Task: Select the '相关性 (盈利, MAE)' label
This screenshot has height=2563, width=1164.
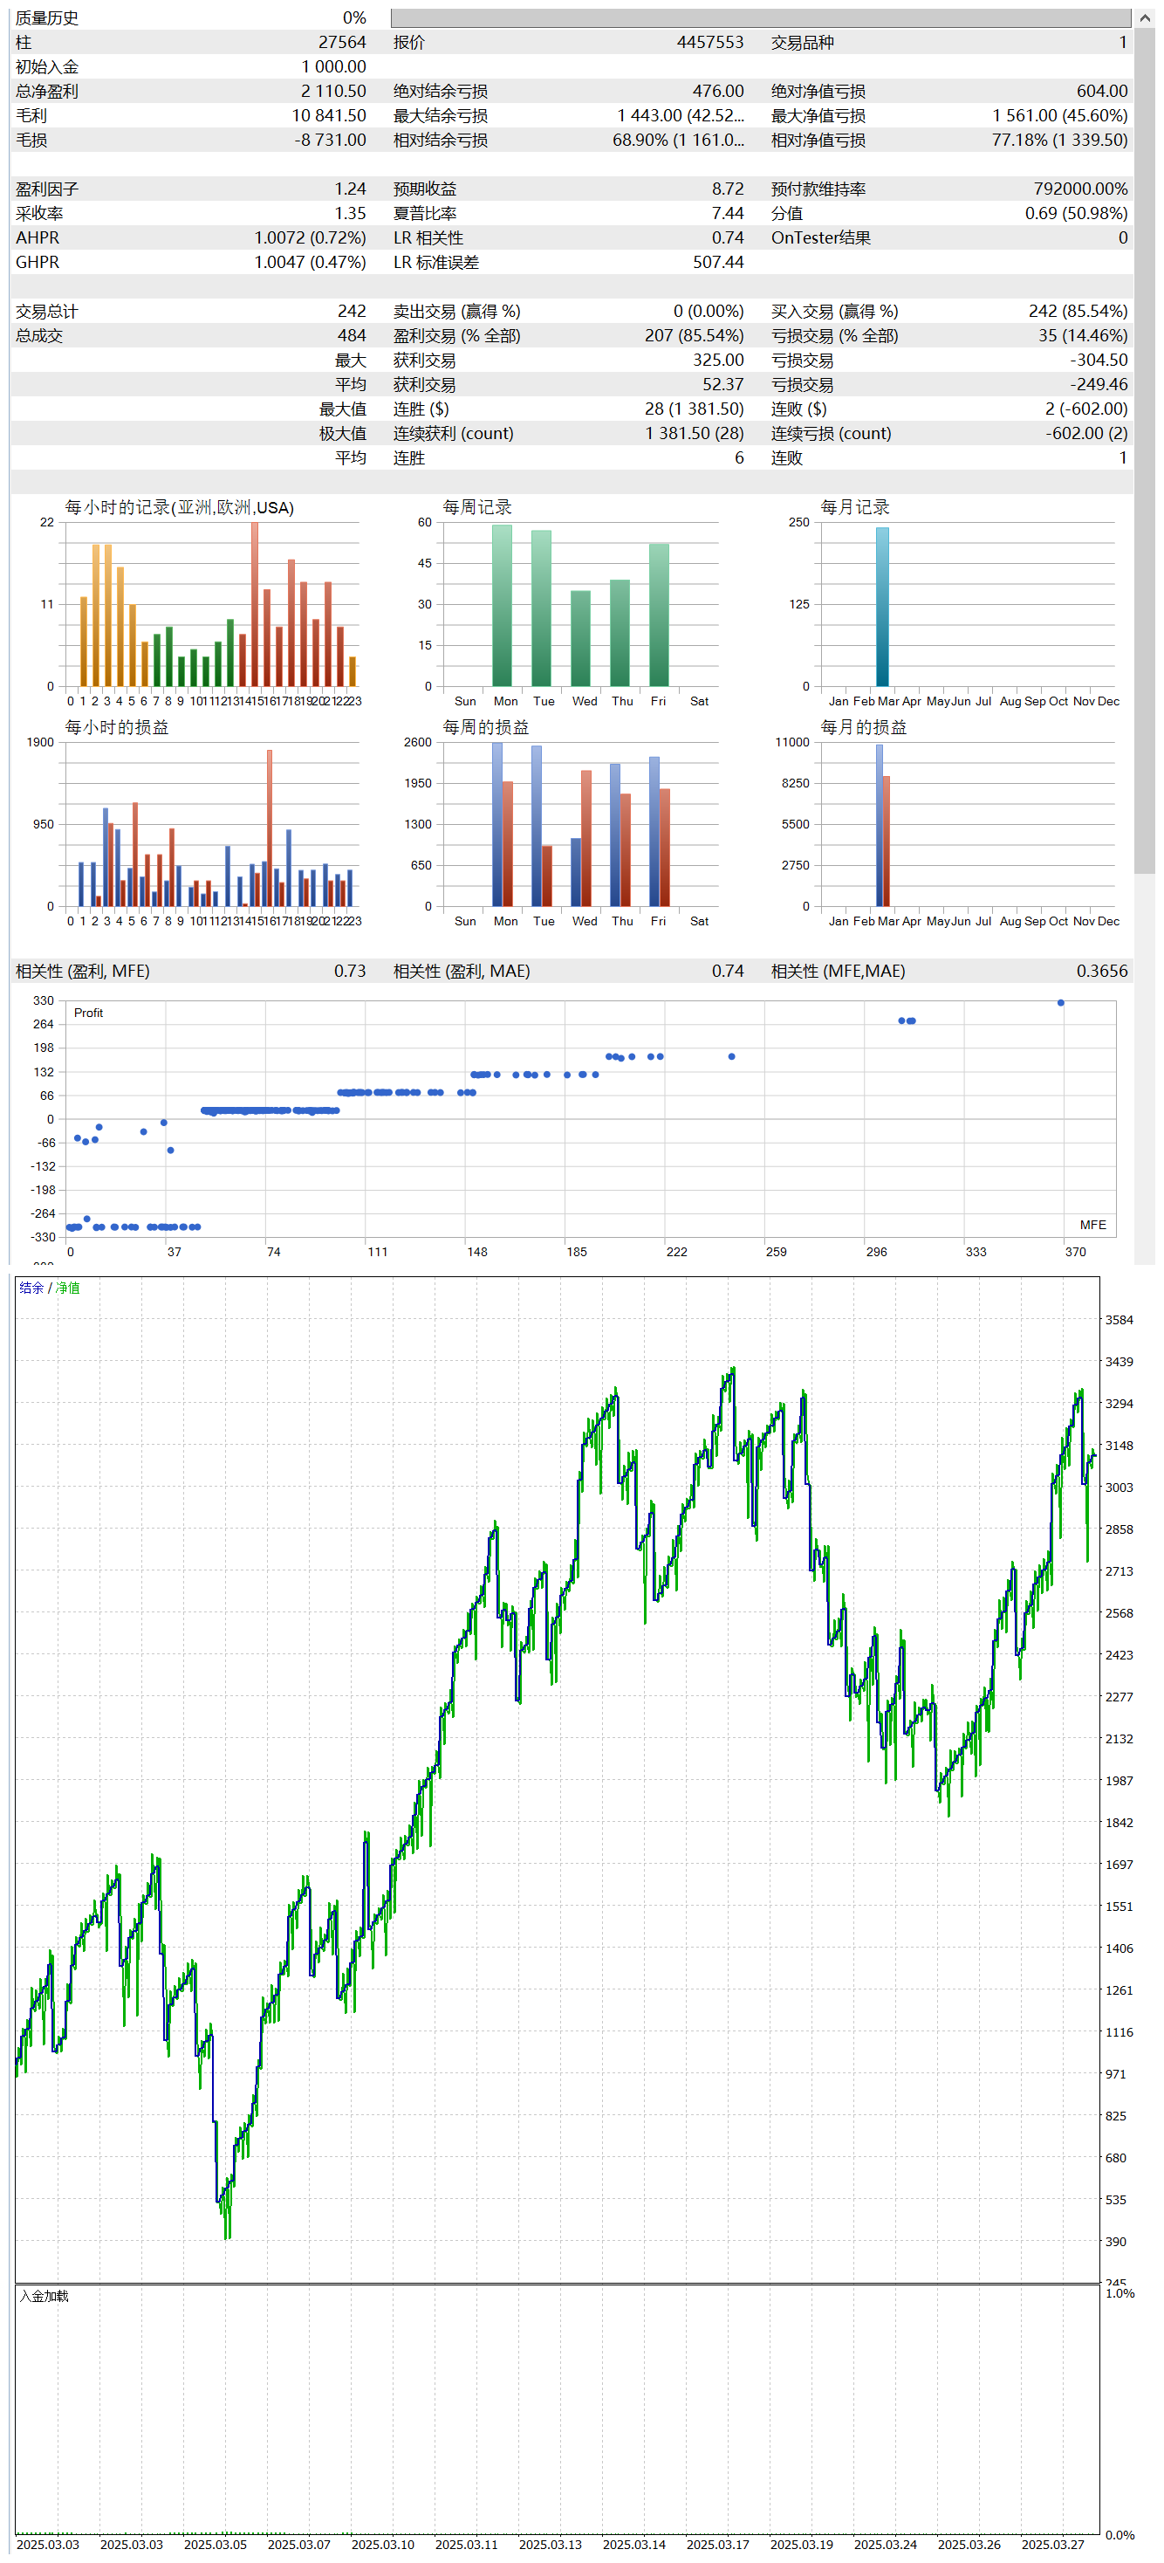Action: pyautogui.click(x=462, y=971)
